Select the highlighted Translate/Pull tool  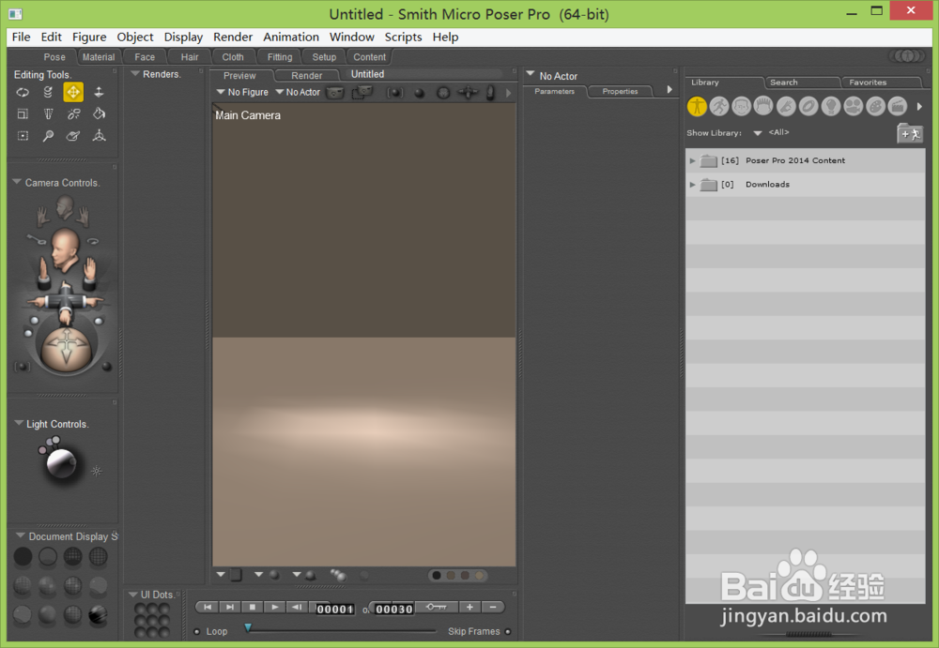[x=73, y=92]
